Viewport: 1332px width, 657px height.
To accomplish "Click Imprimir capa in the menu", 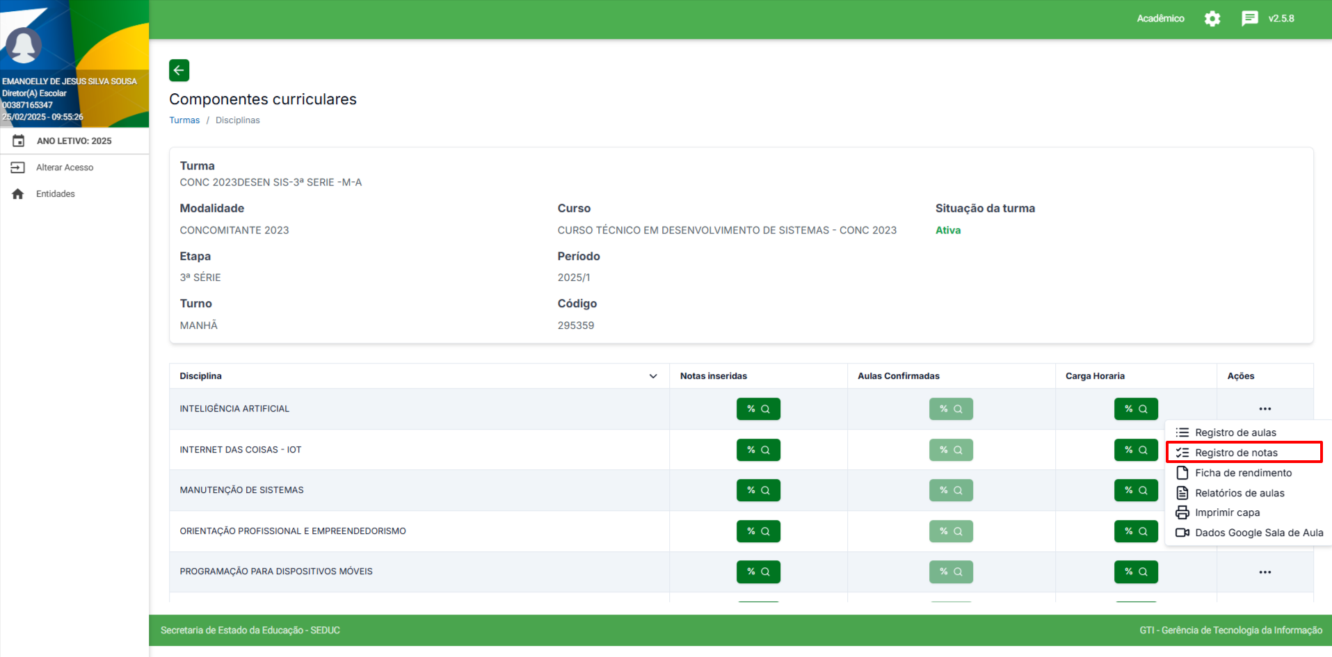I will point(1227,512).
